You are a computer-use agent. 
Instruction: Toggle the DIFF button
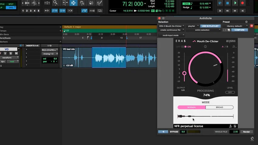tap(230, 92)
